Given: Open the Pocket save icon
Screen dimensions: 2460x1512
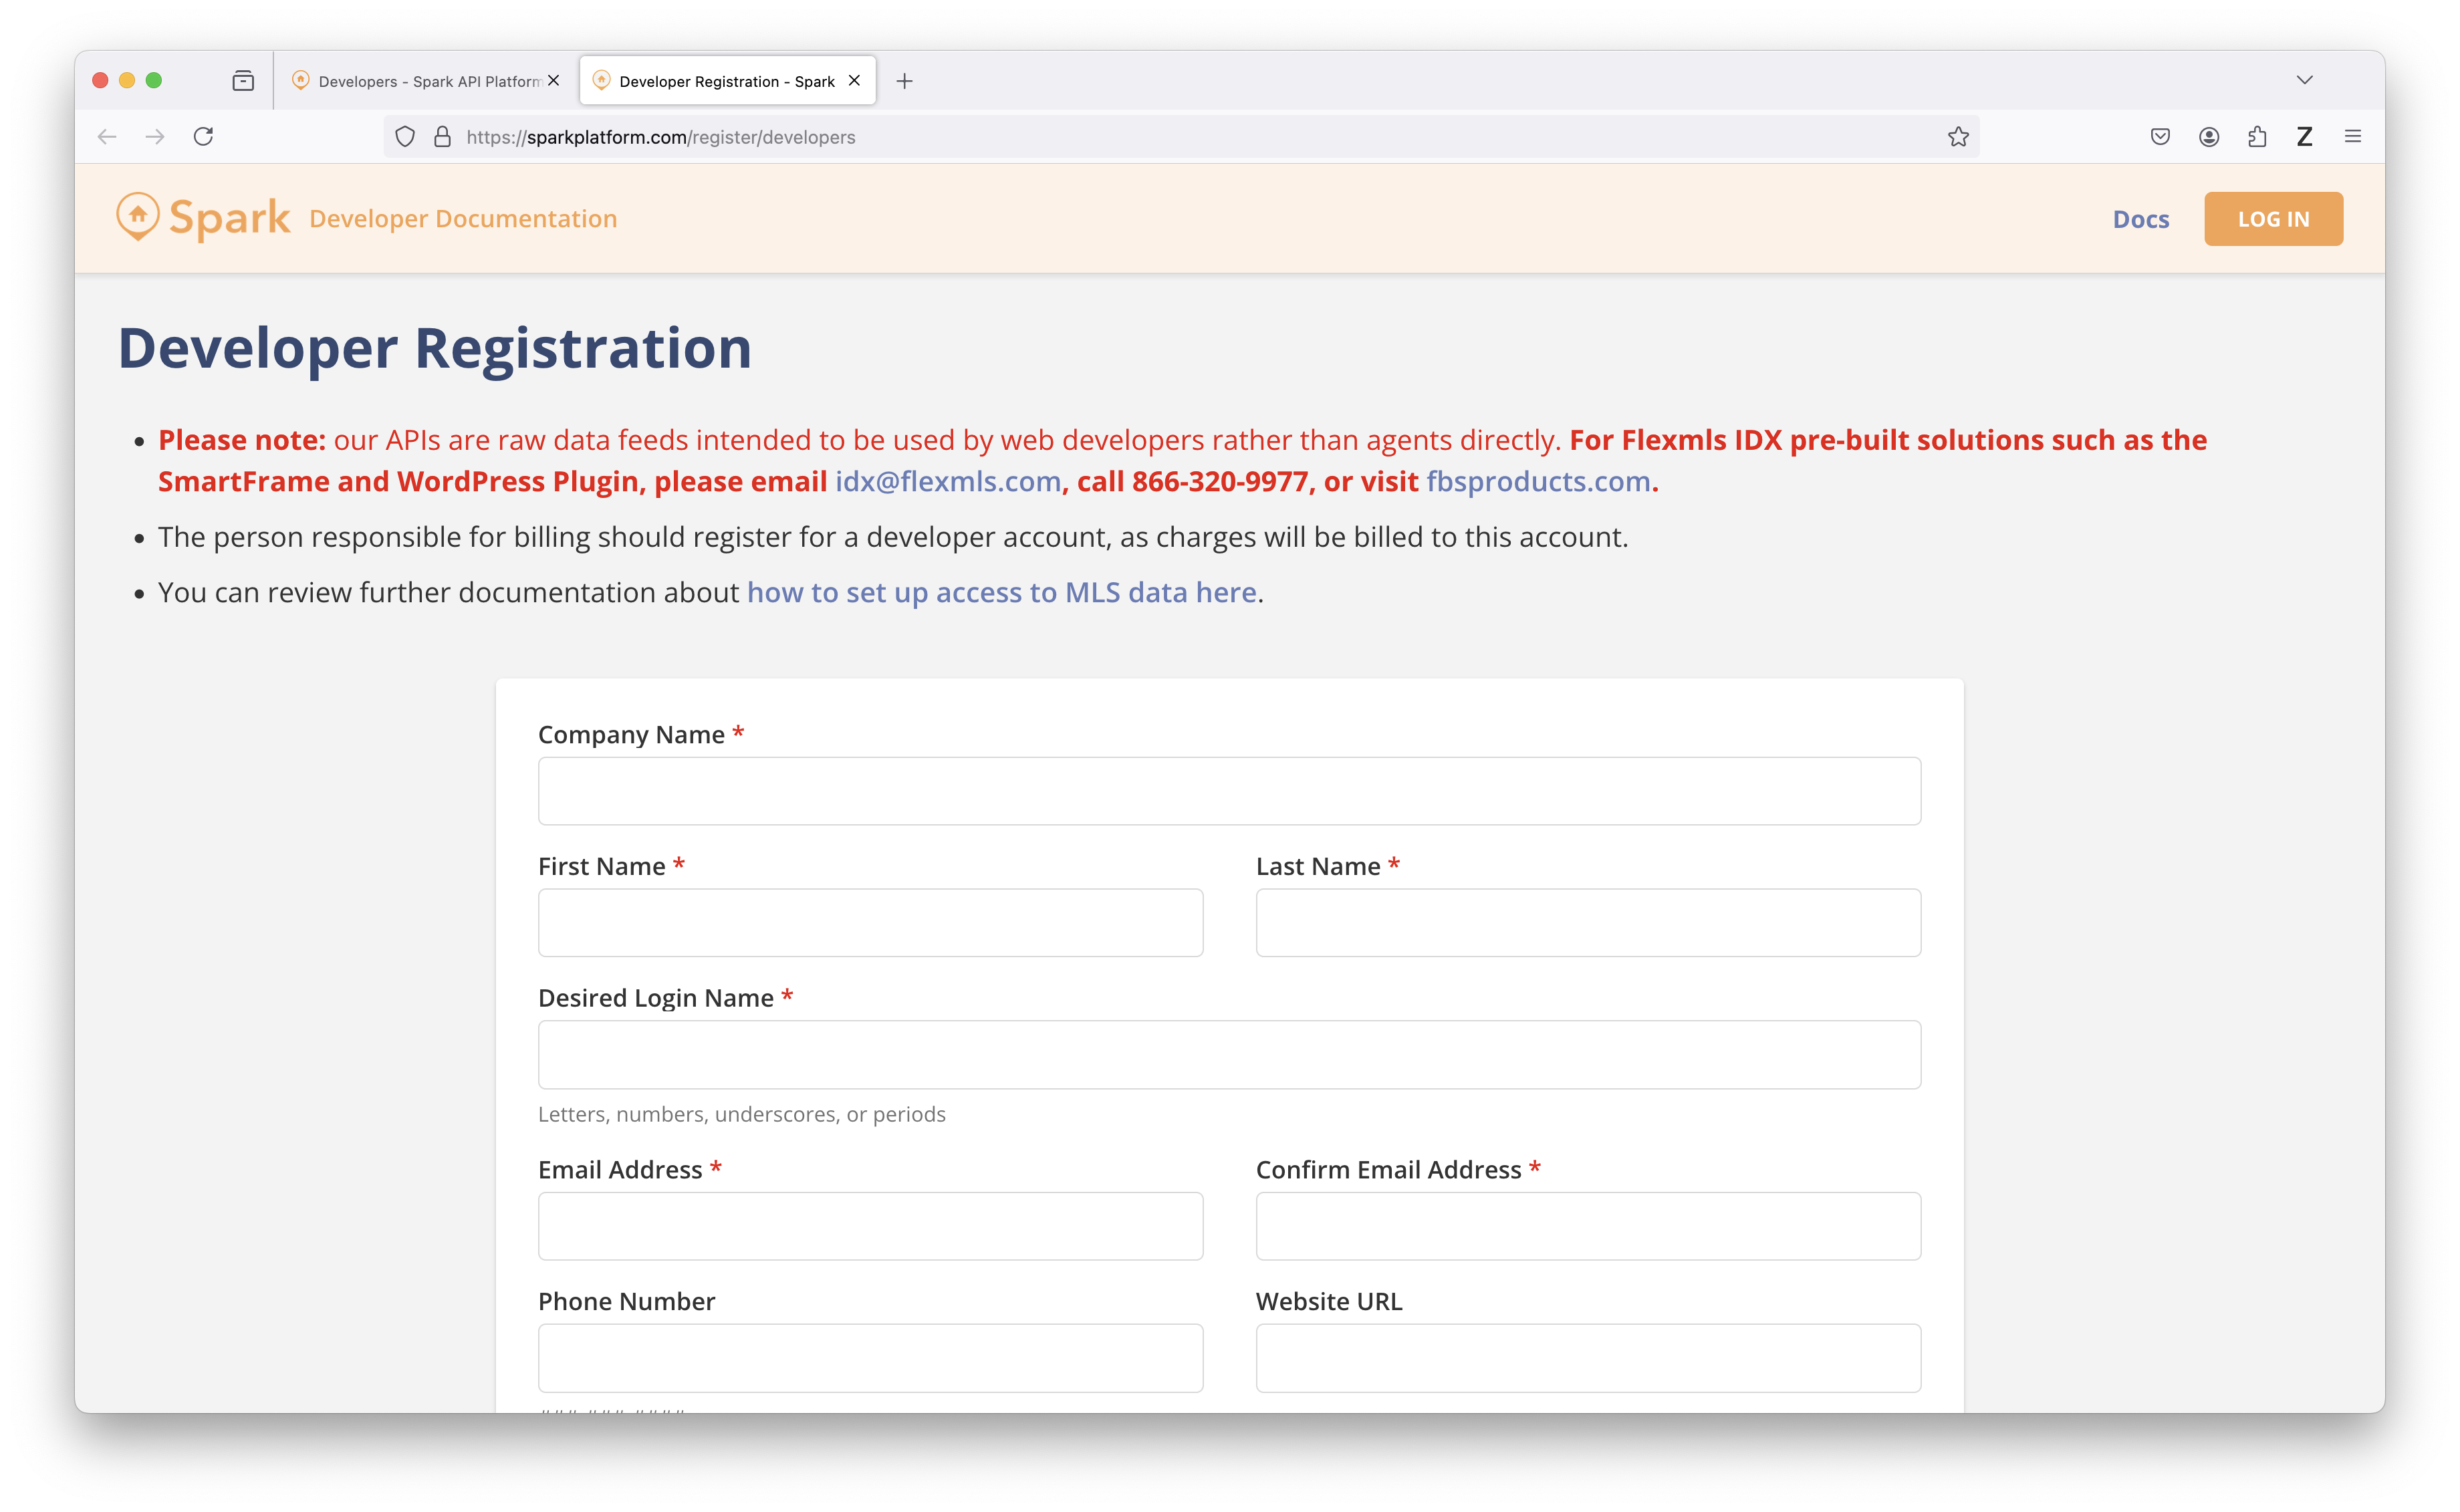Looking at the screenshot, I should [2160, 137].
